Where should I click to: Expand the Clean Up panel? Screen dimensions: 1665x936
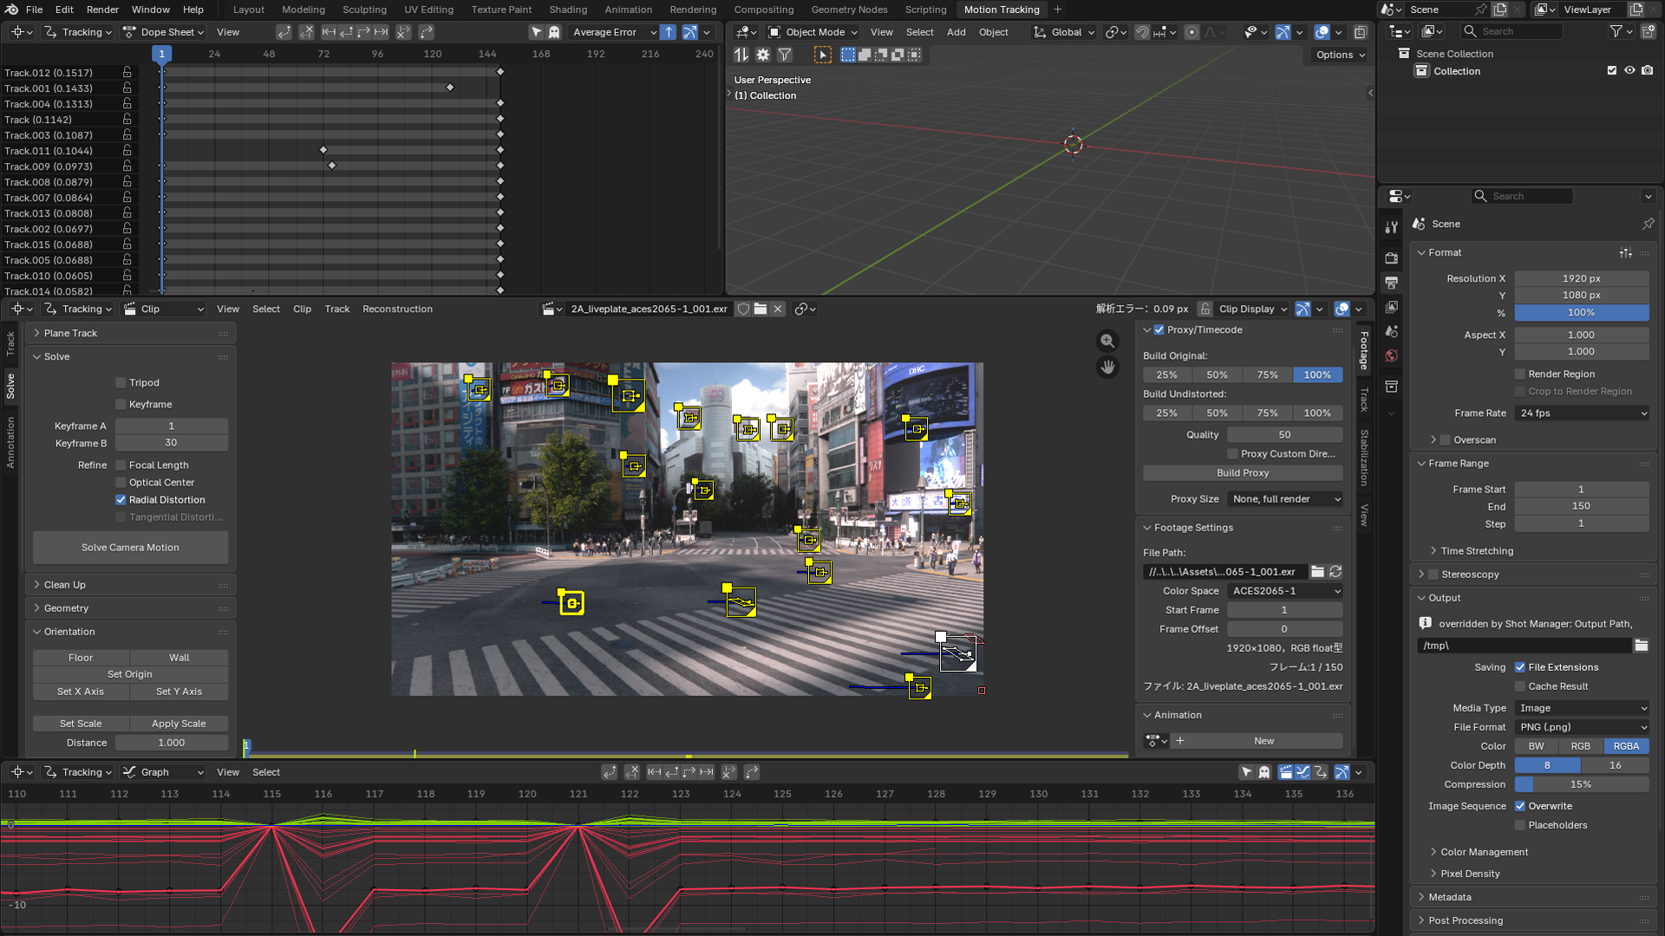(65, 585)
